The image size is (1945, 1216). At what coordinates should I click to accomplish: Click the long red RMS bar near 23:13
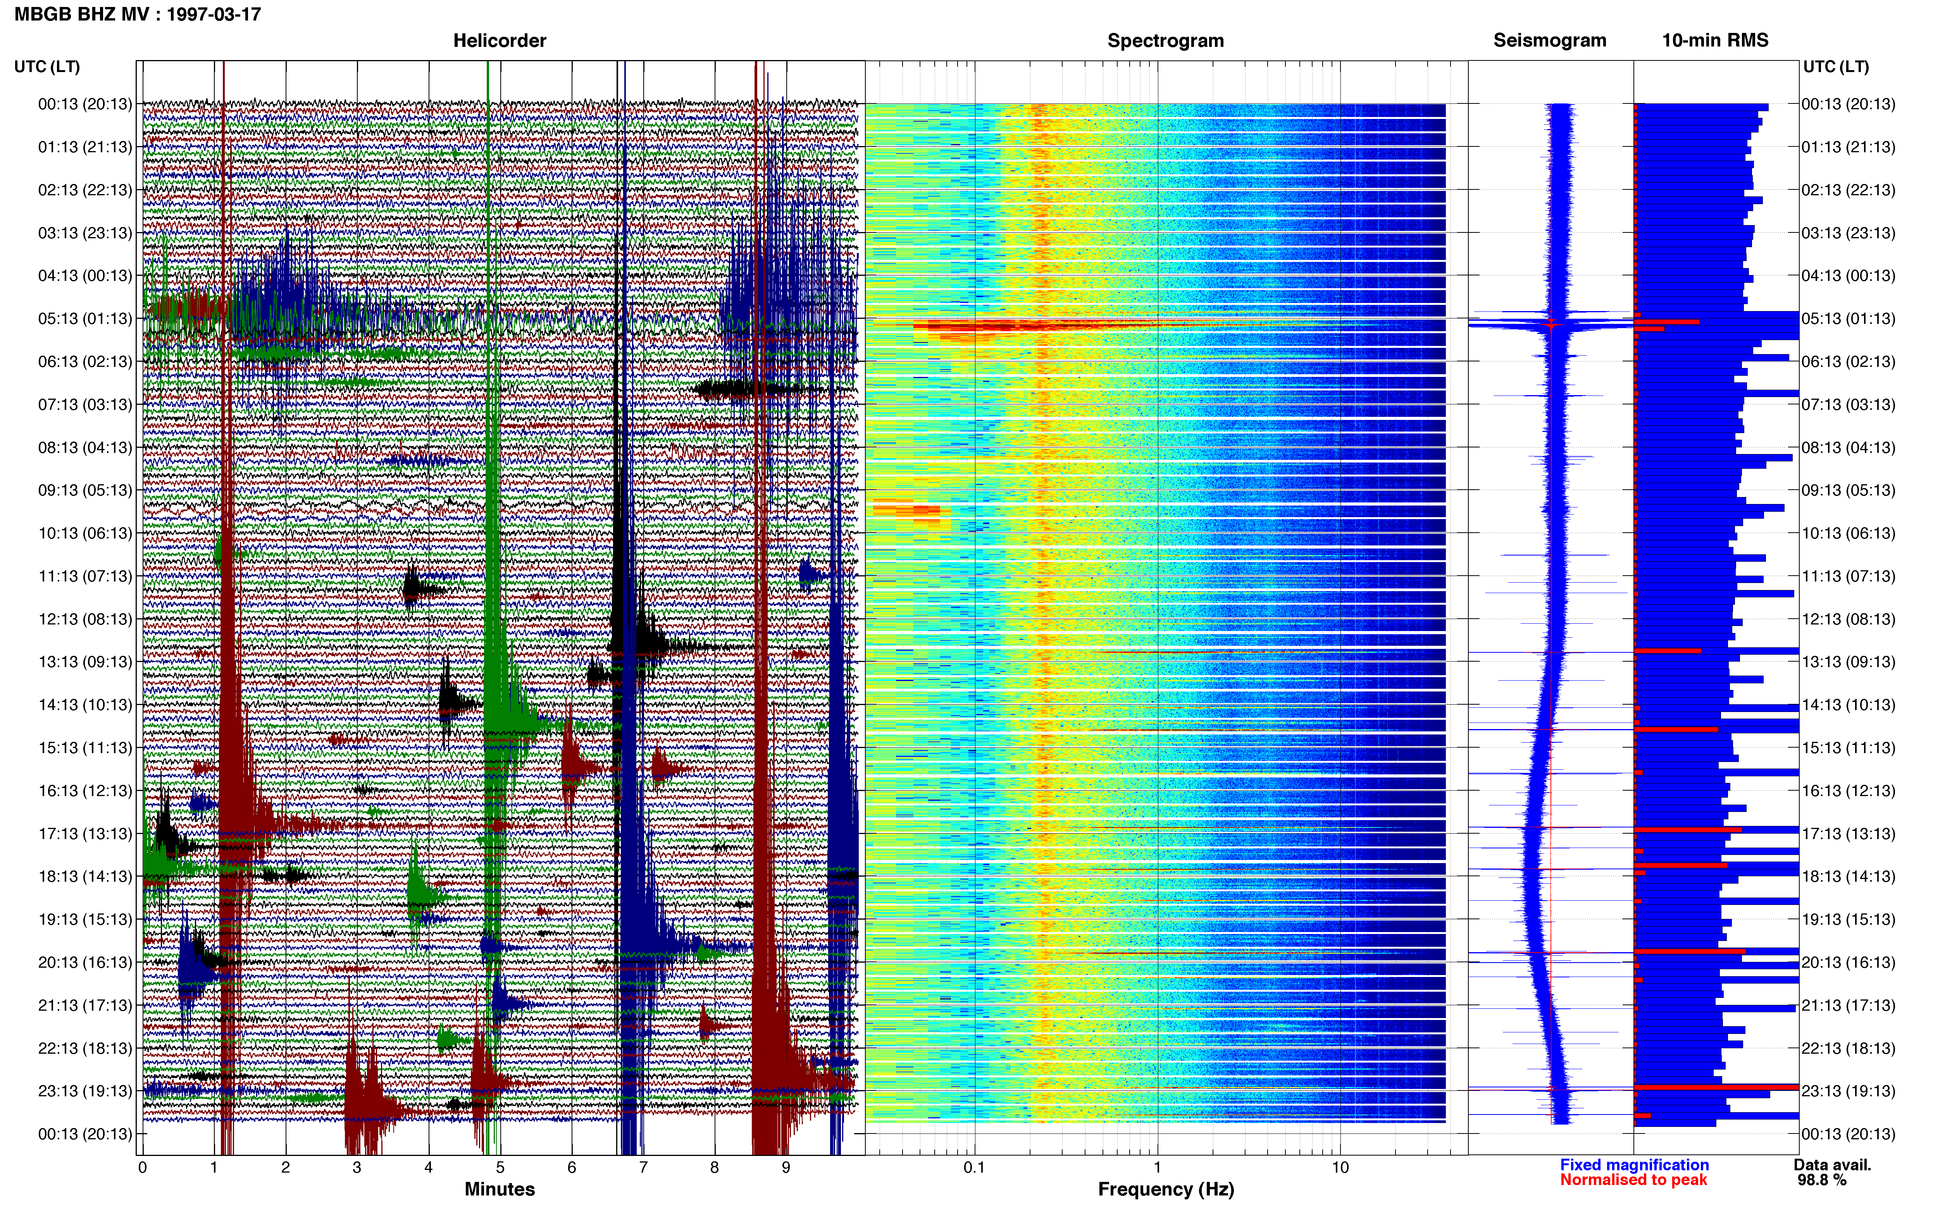pos(1717,1087)
